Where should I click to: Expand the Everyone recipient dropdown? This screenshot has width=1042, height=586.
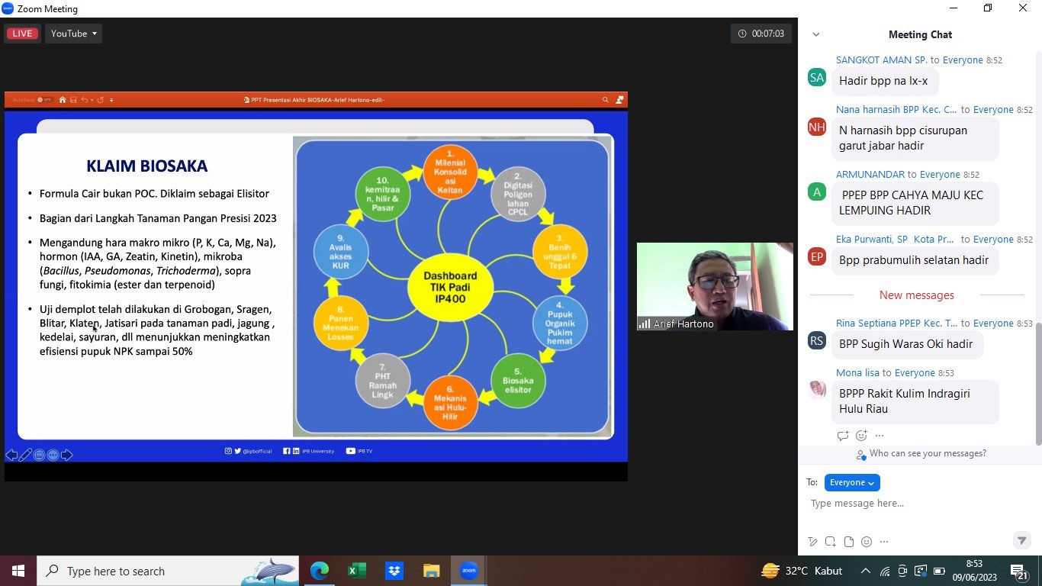[852, 482]
